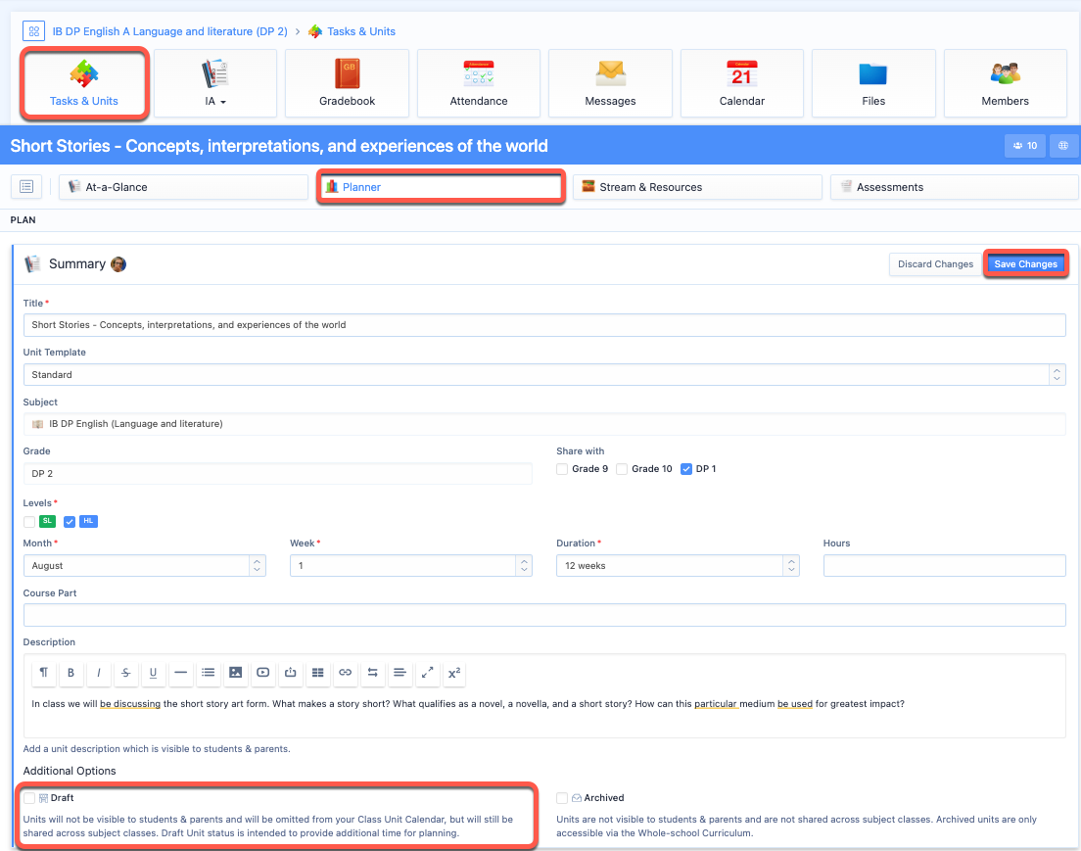Open paragraph format menu in editor
Image resolution: width=1081 pixels, height=851 pixels.
tap(43, 673)
